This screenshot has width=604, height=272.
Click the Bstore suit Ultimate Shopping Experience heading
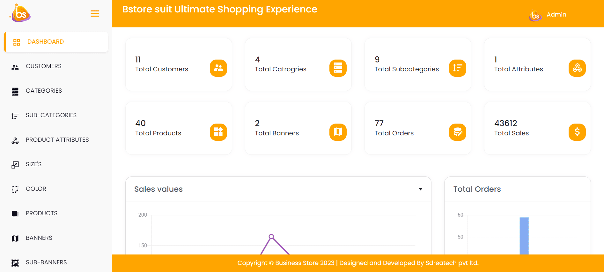click(220, 9)
